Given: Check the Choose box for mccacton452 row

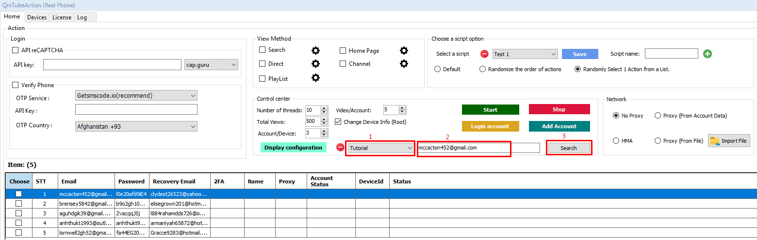Looking at the screenshot, I should 18,194.
